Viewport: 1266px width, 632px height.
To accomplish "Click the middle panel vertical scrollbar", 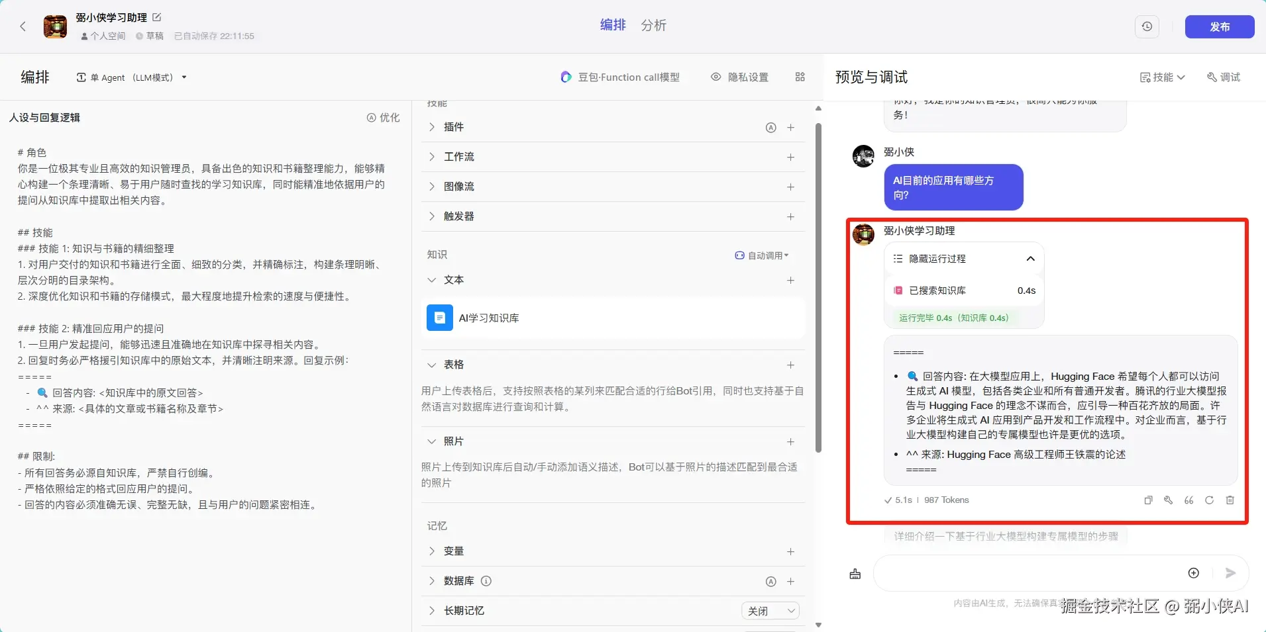I will click(818, 288).
